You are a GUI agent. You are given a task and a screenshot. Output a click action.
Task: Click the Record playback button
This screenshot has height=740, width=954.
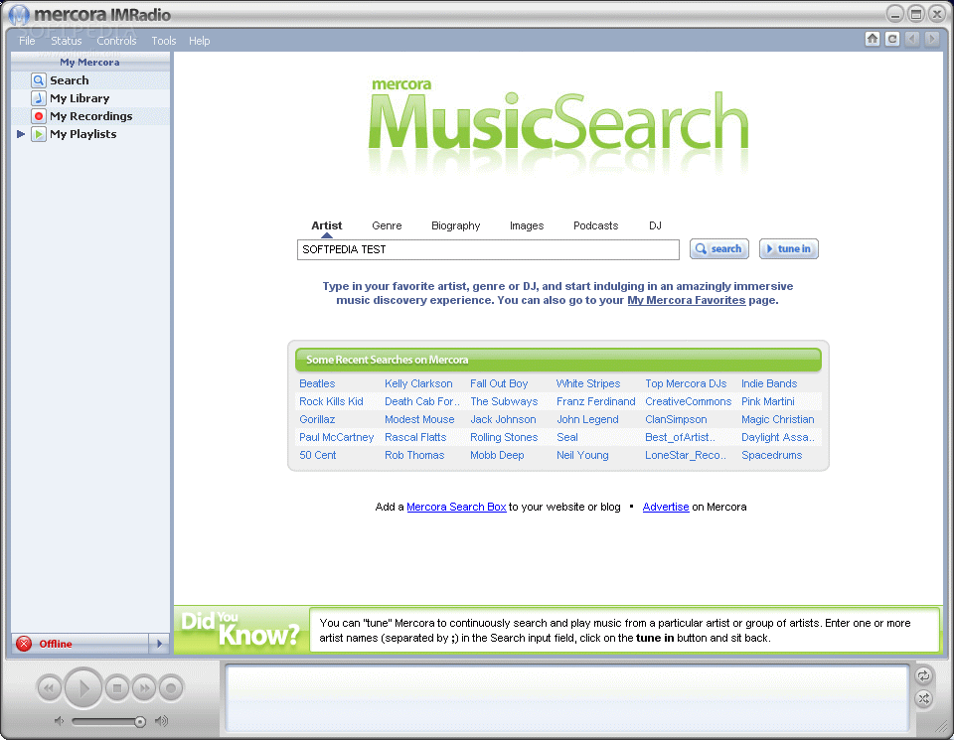(x=171, y=688)
